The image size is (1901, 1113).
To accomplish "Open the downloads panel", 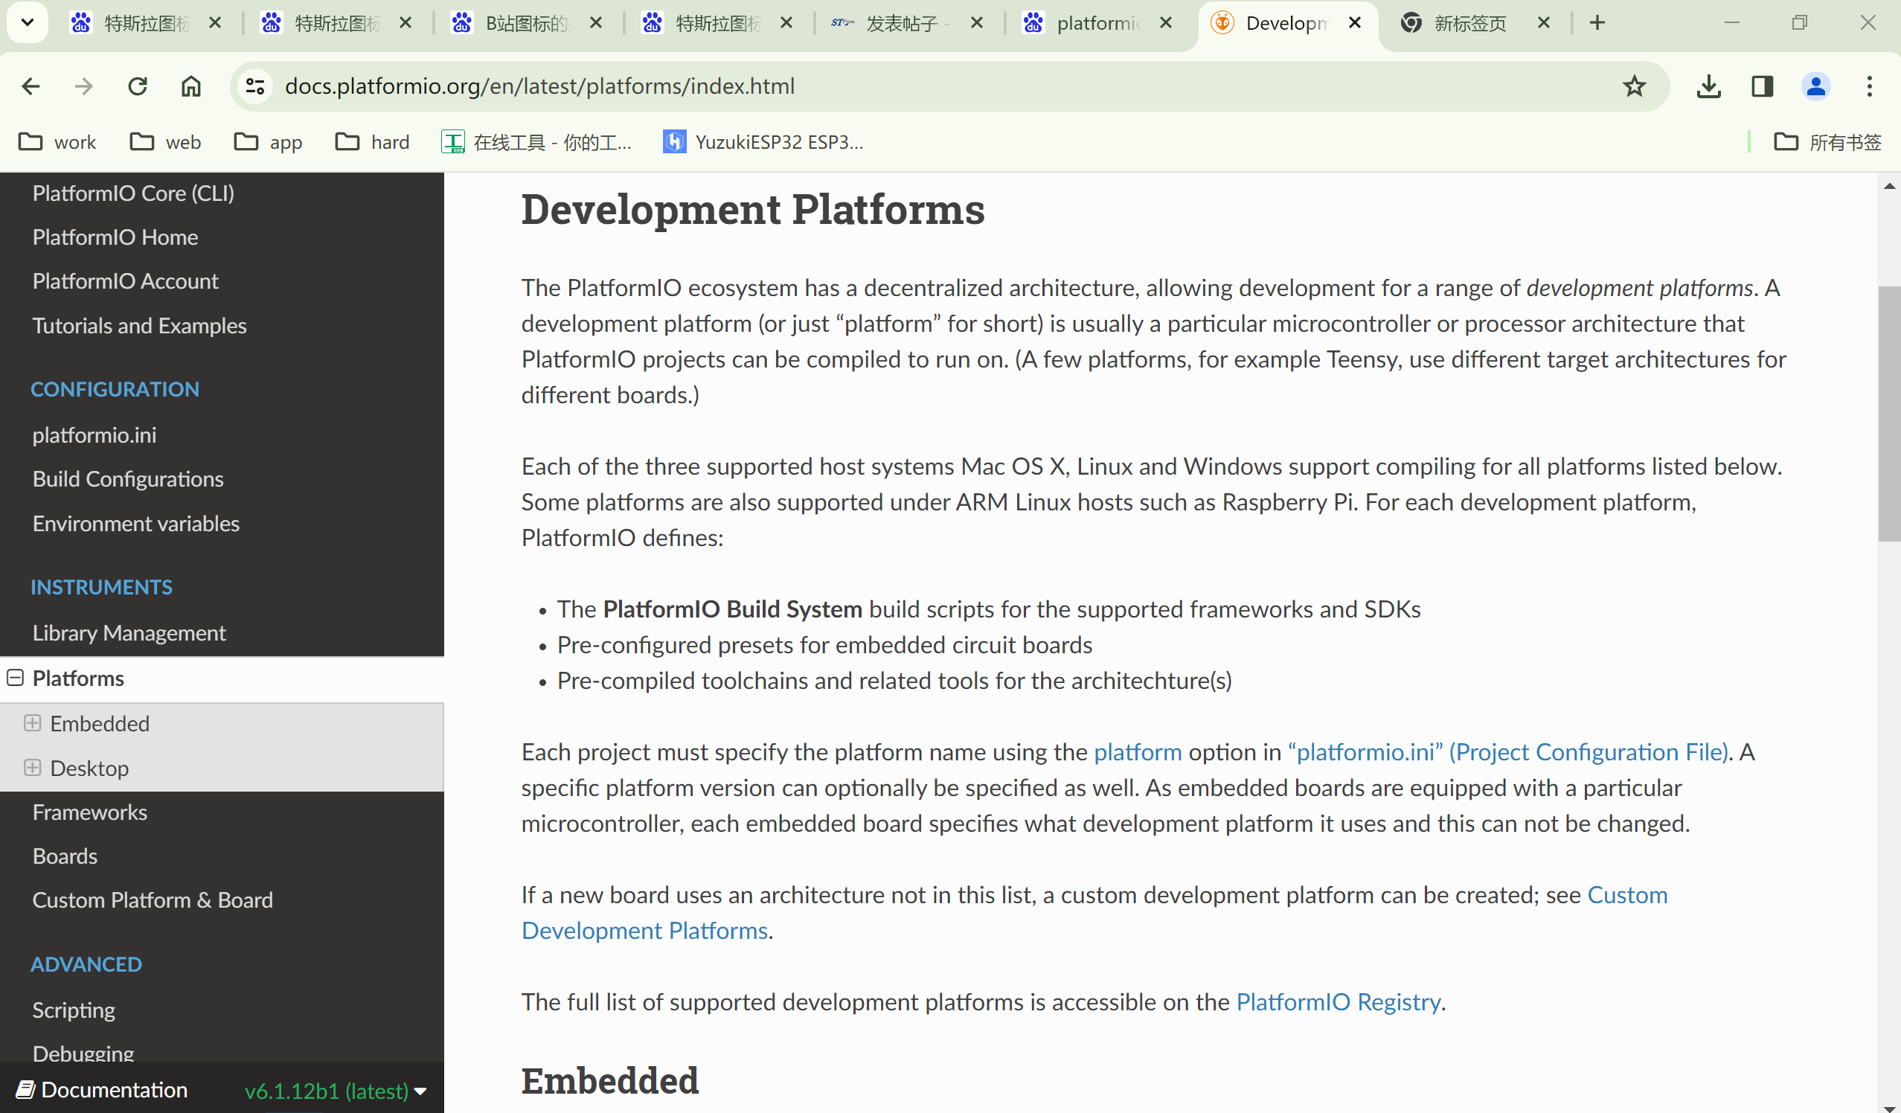I will tap(1708, 87).
